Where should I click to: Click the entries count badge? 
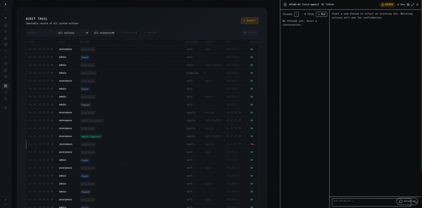click(x=250, y=32)
